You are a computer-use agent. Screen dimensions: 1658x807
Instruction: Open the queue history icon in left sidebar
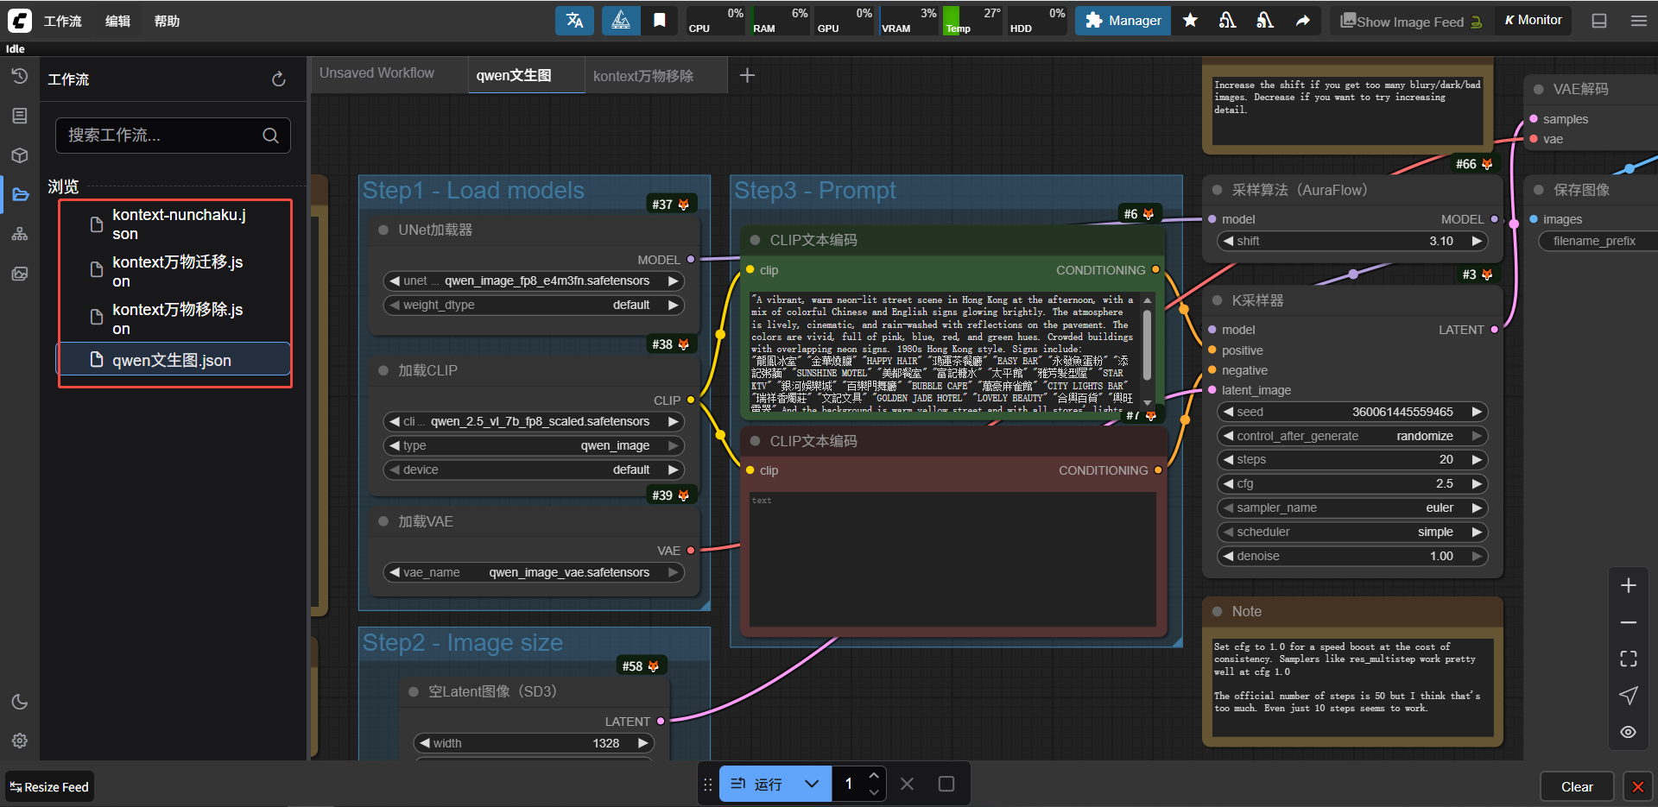(20, 76)
